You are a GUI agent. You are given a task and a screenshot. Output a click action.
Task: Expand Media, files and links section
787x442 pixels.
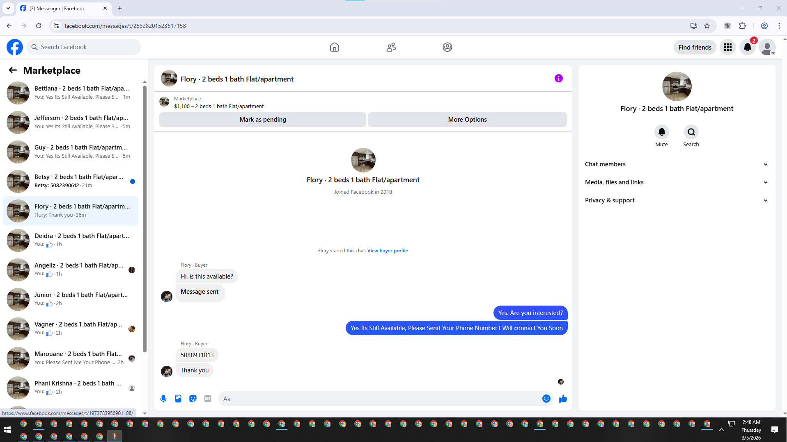tap(676, 182)
